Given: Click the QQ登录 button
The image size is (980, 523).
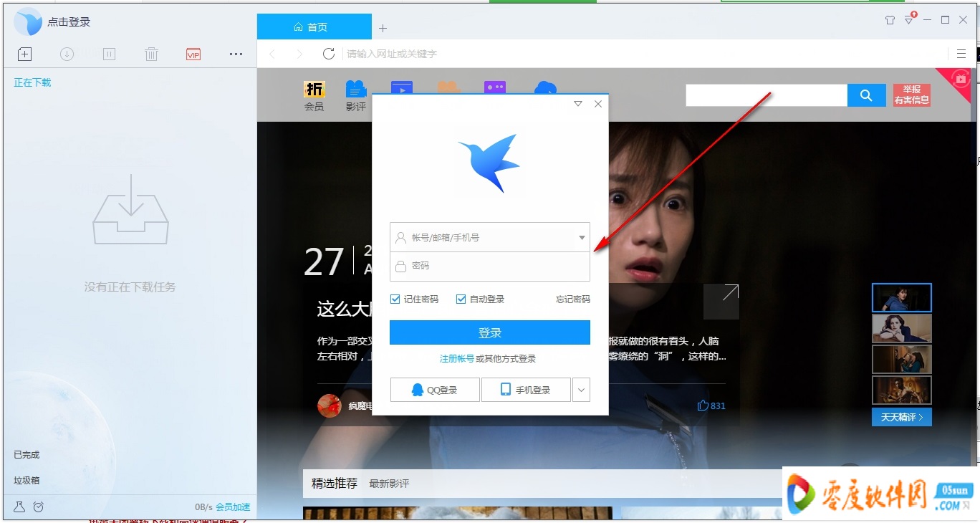Looking at the screenshot, I should pos(435,390).
